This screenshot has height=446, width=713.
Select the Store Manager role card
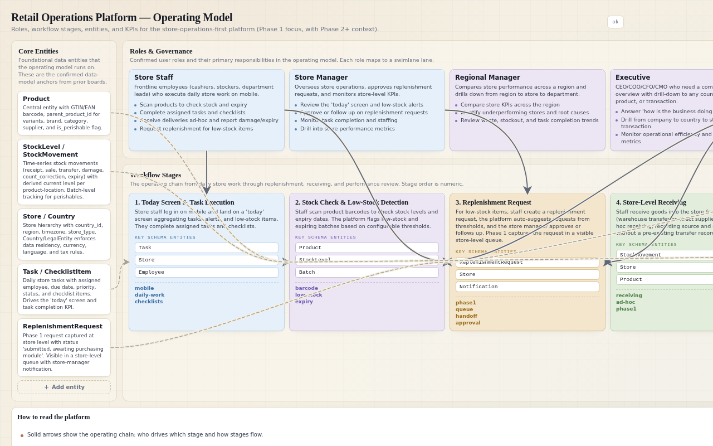pyautogui.click(x=367, y=110)
